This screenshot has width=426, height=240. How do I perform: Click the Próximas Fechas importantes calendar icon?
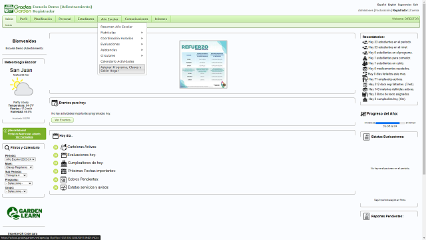coord(64,171)
